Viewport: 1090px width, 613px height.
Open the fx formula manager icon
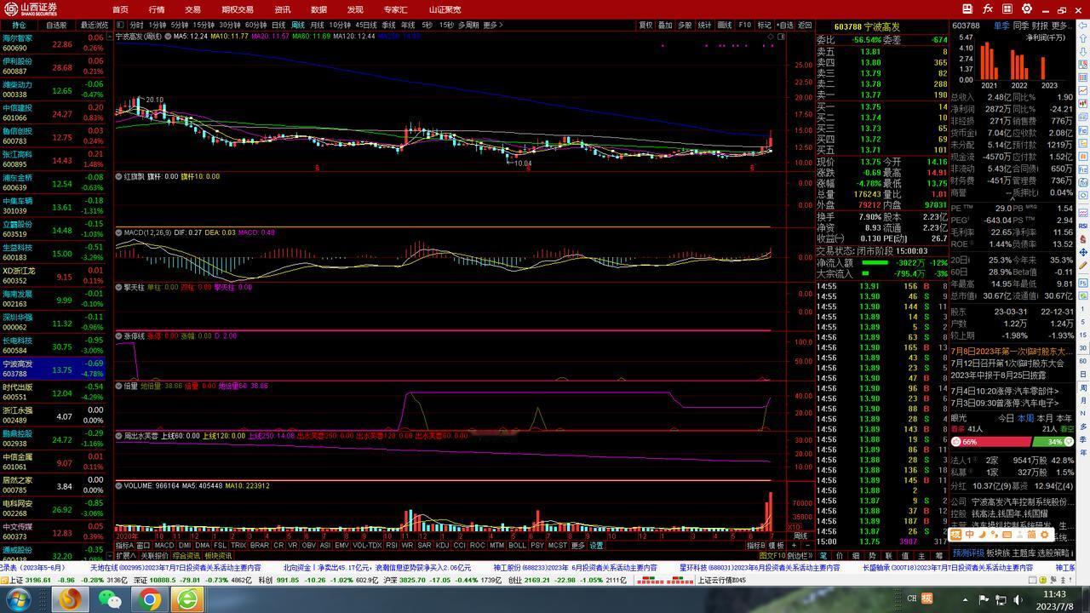tap(987, 9)
